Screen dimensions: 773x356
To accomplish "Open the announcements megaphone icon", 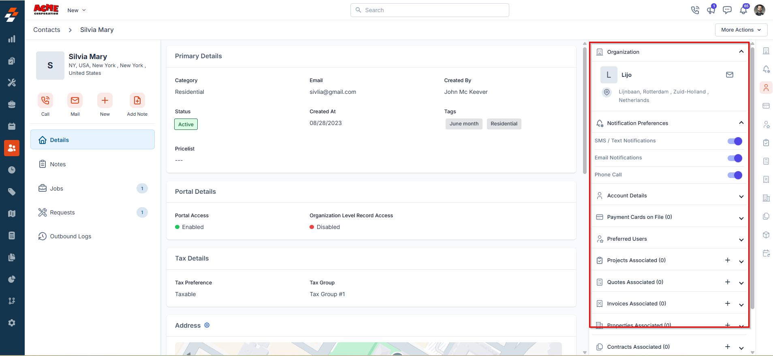I will [711, 10].
